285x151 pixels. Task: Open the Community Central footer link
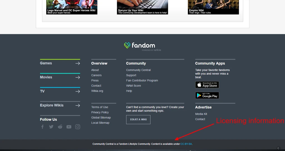tap(138, 70)
